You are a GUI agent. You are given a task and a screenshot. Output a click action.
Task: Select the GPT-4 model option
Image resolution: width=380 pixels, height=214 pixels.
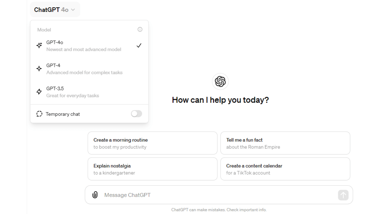(x=89, y=69)
